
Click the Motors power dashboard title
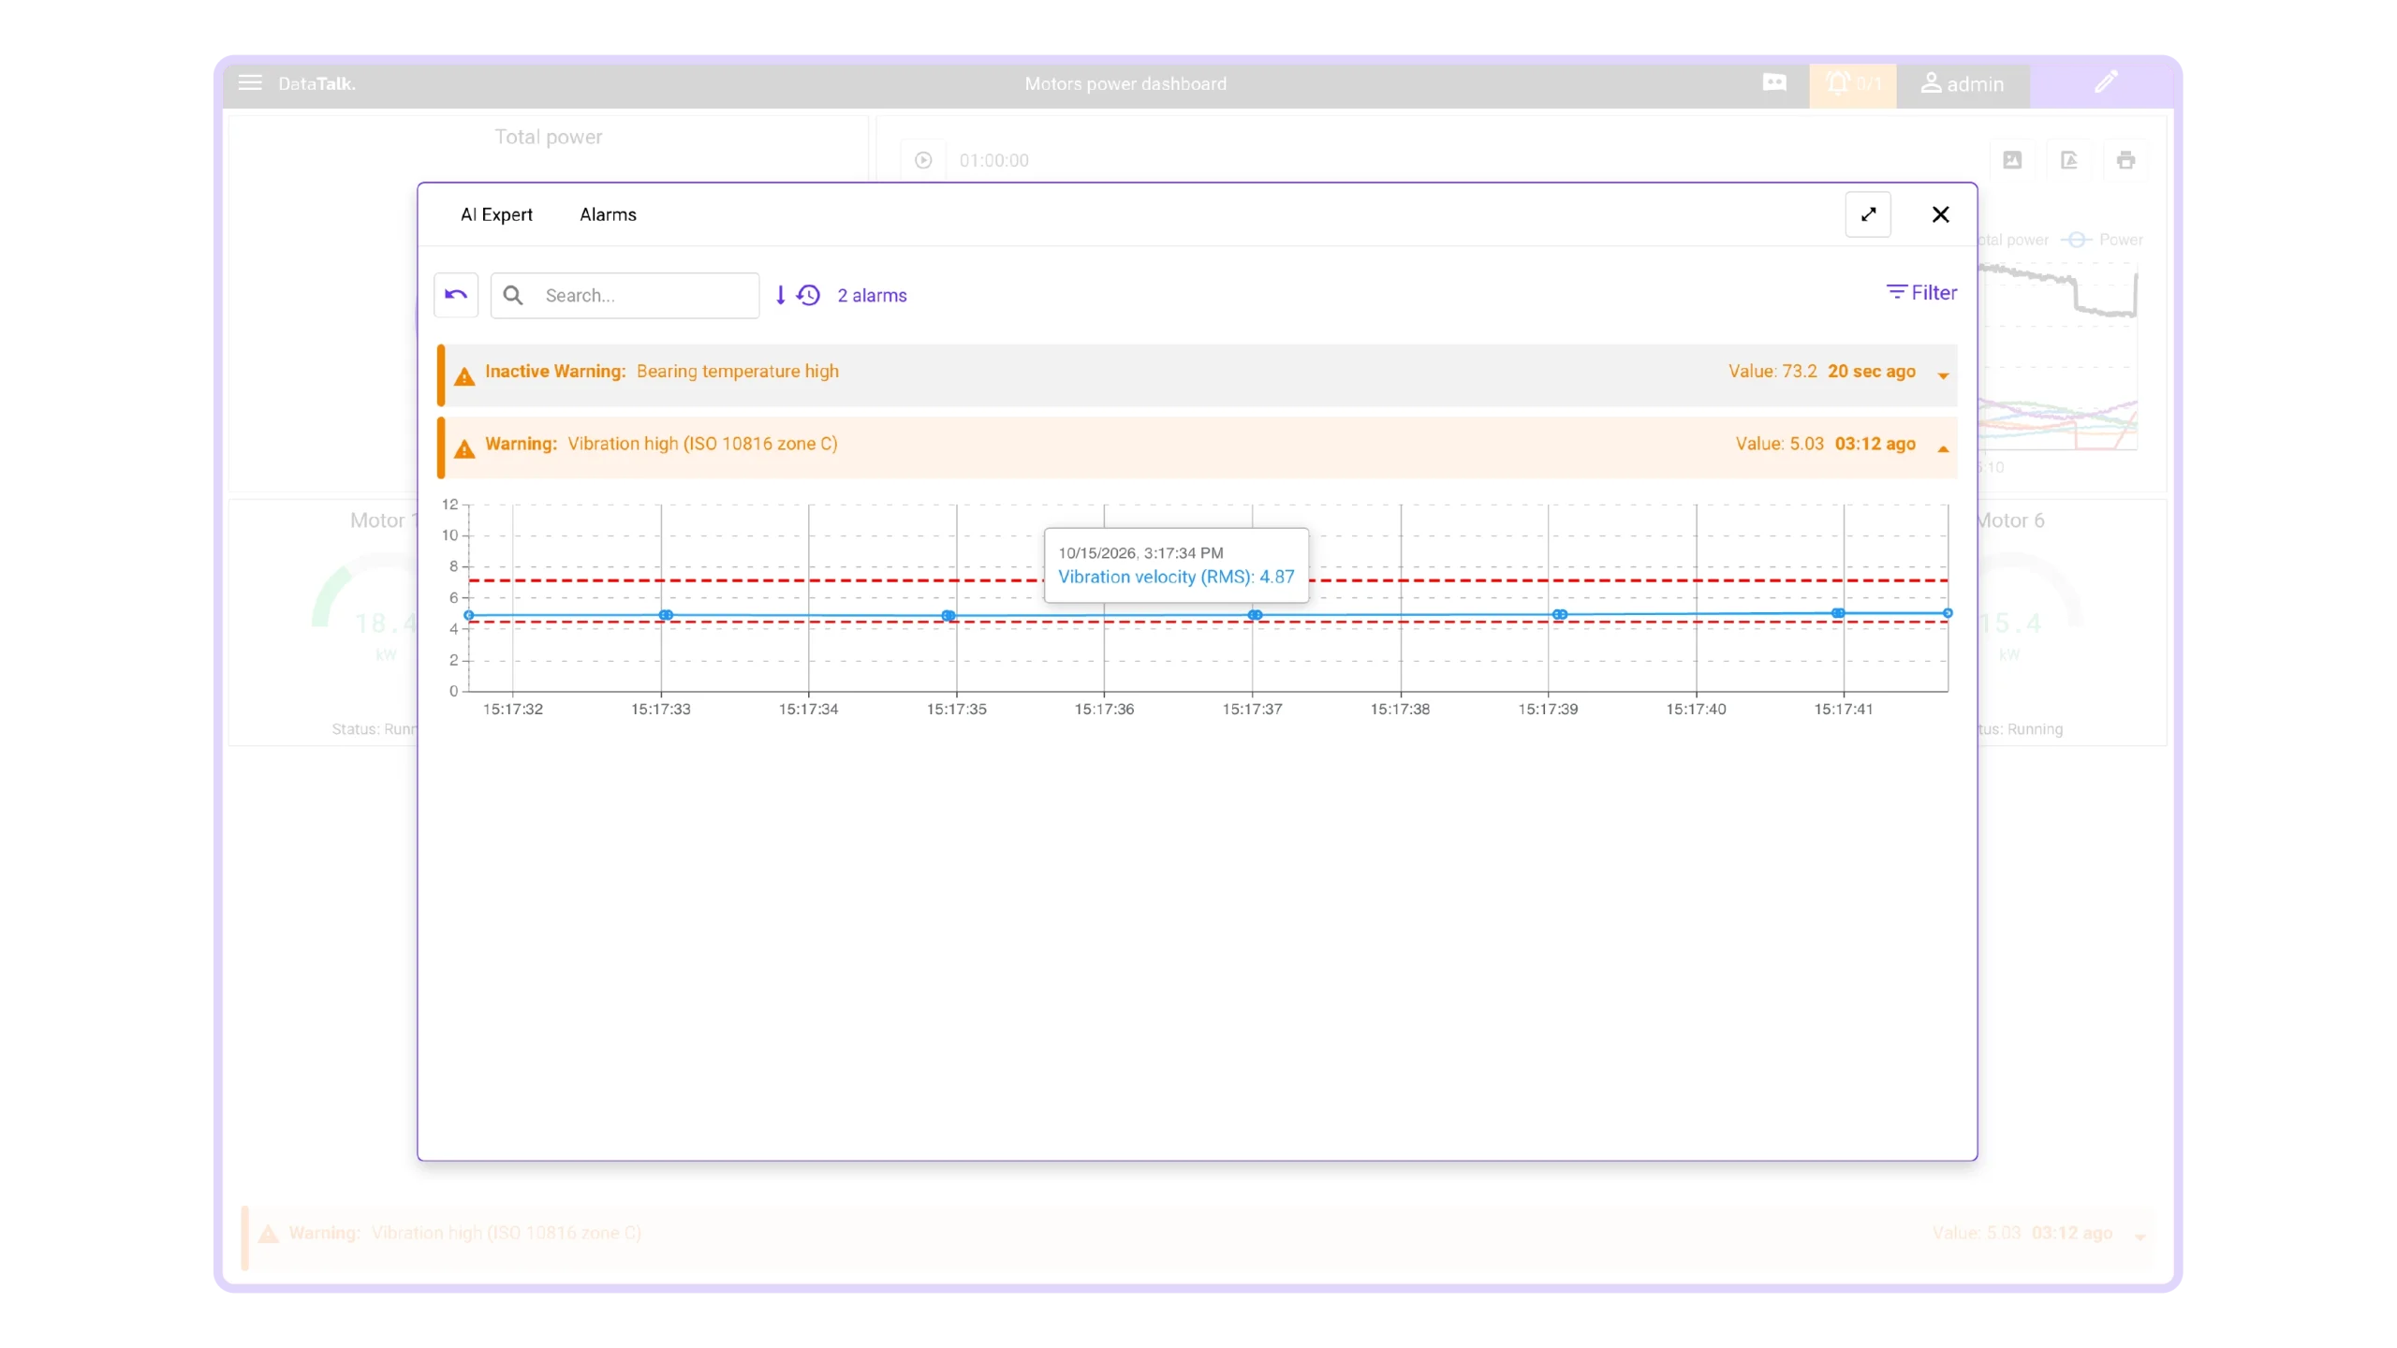1125,83
